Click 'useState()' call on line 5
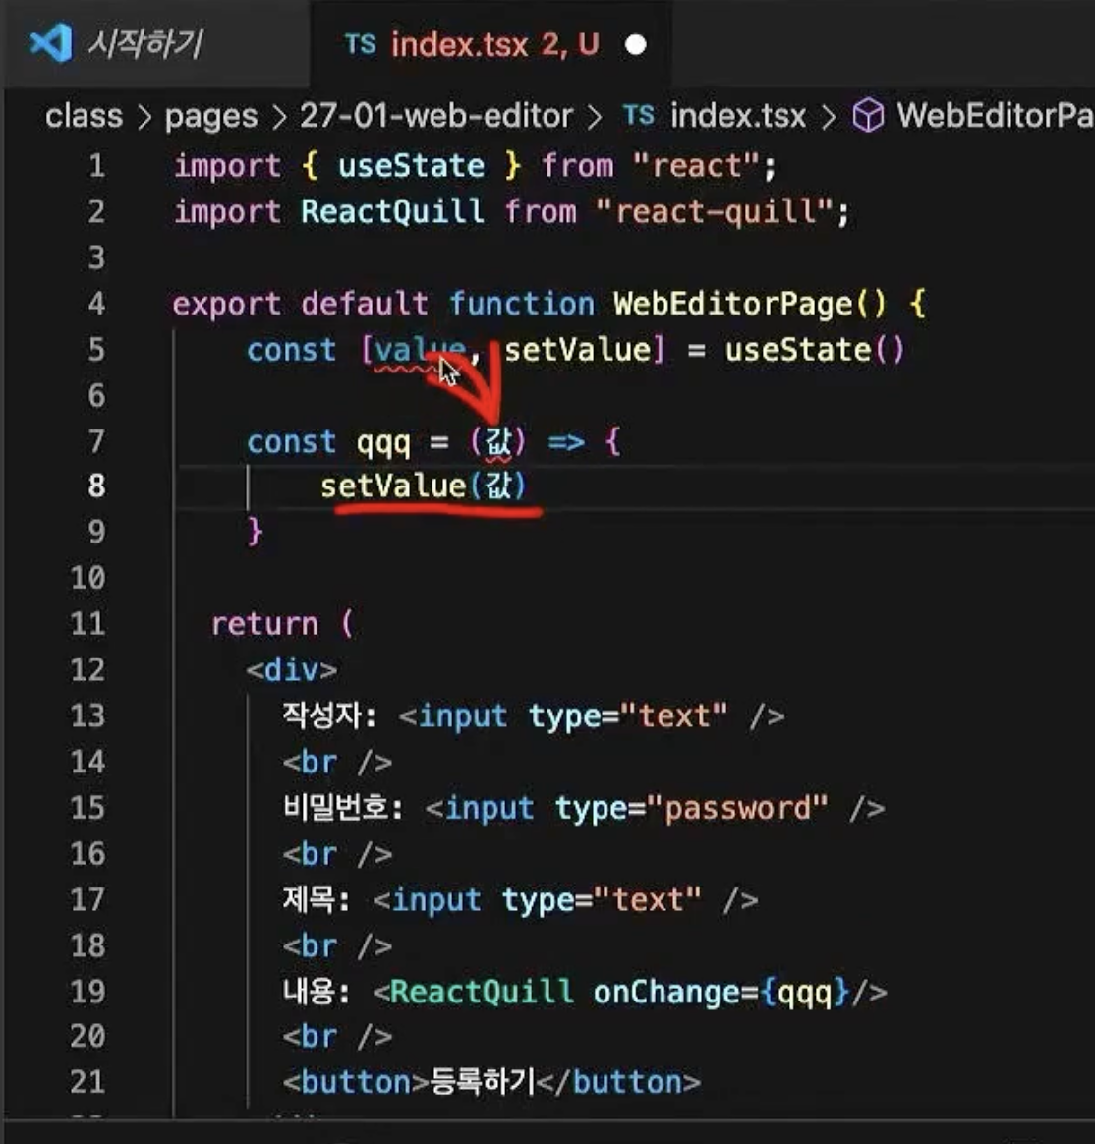The width and height of the screenshot is (1095, 1144). 814,350
